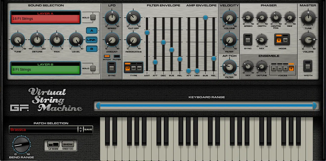Switch phaser mode to 12 stages
The height and width of the screenshot is (161, 326).
[x=285, y=40]
